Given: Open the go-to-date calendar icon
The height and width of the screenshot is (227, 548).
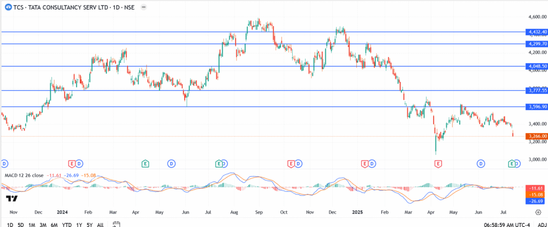Looking at the screenshot, I should point(117,224).
